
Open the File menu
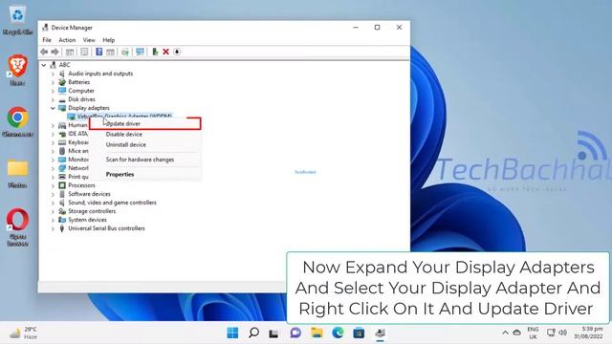pos(47,40)
